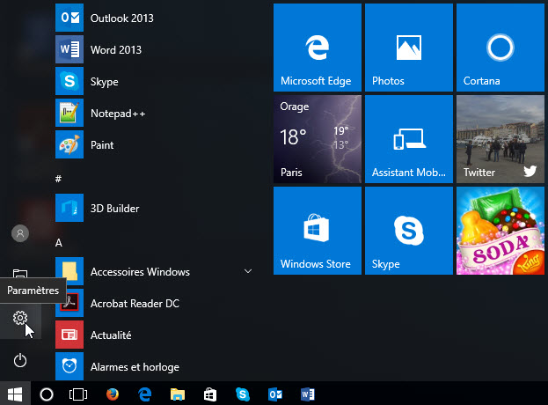
Task: Open the Microsoft Edge tile
Action: pos(318,48)
